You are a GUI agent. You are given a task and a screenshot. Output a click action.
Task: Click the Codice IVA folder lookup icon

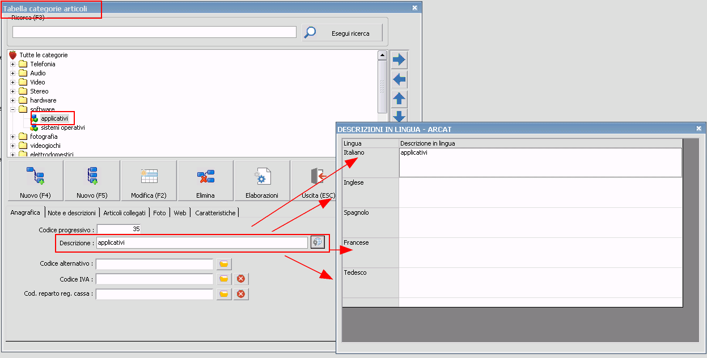click(x=224, y=279)
